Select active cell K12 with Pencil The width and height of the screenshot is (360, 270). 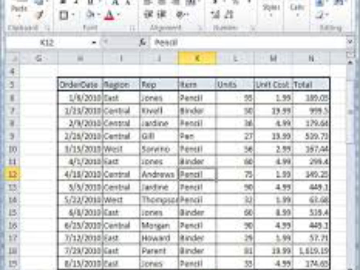point(197,174)
